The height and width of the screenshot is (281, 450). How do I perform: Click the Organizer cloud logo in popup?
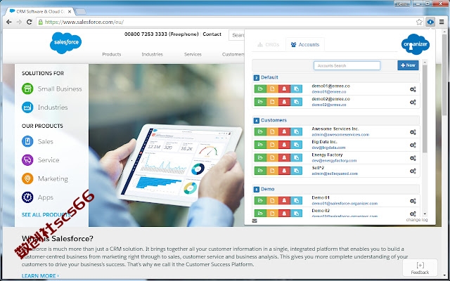416,44
